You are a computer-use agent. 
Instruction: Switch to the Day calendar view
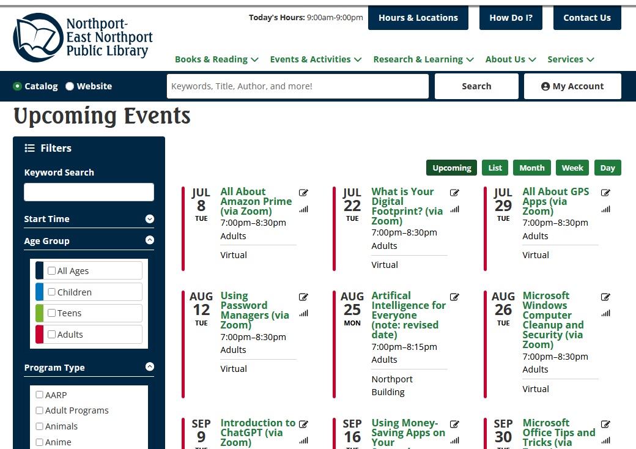click(608, 168)
